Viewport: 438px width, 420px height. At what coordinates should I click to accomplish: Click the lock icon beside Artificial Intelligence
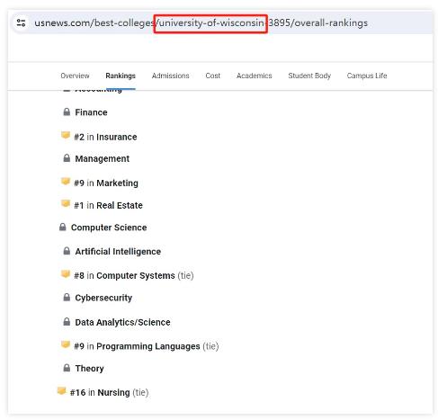tap(67, 251)
